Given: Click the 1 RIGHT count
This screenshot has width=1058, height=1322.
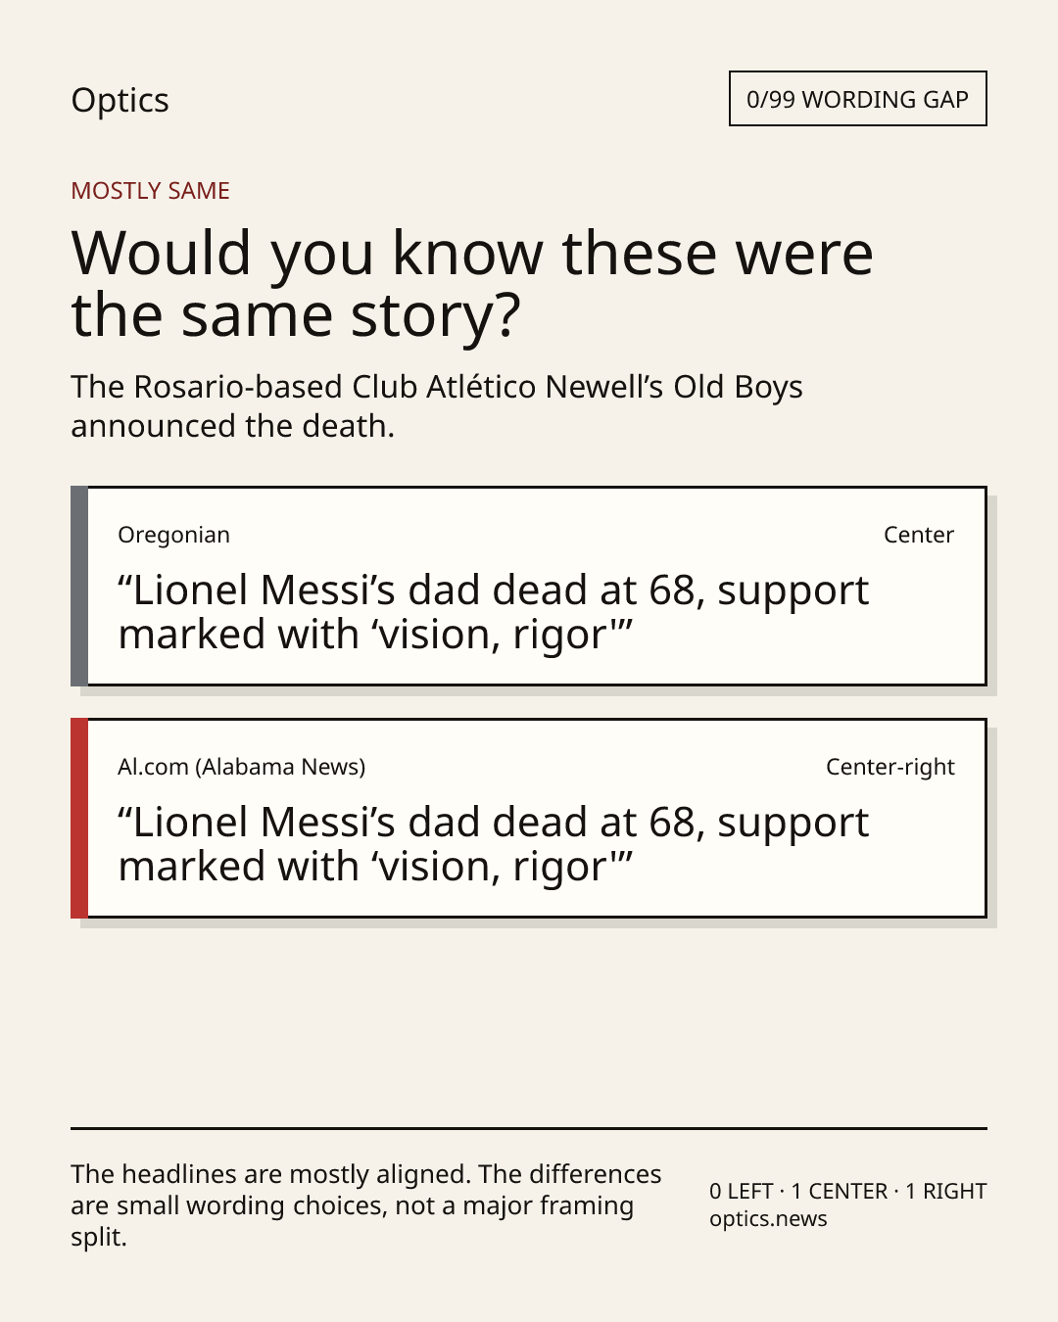Looking at the screenshot, I should tap(946, 1192).
